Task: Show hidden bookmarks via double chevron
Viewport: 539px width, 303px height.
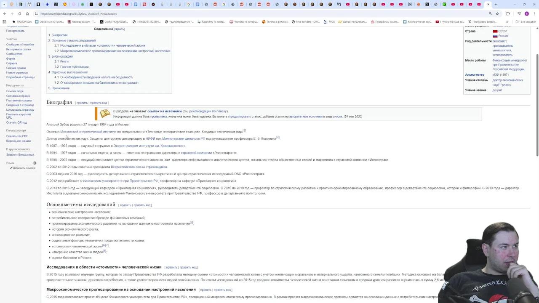Action: coord(507,21)
